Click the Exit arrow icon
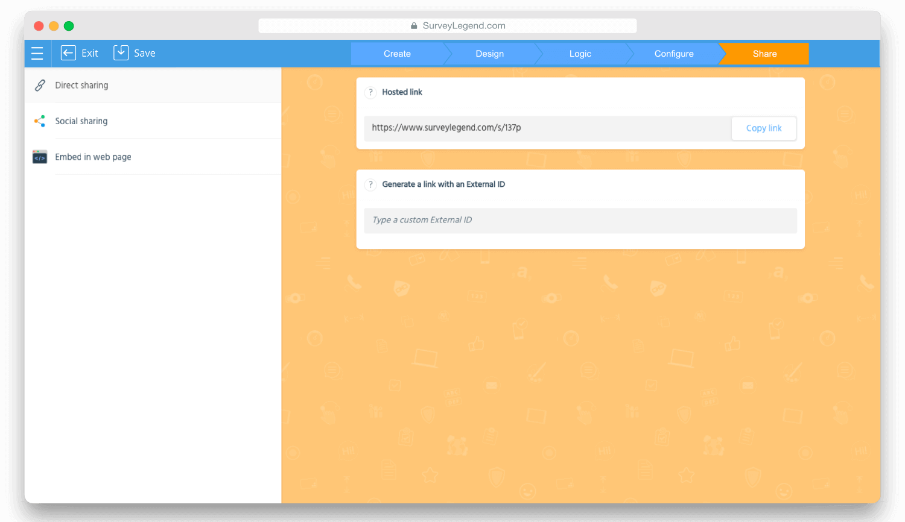This screenshot has width=905, height=522. point(68,53)
